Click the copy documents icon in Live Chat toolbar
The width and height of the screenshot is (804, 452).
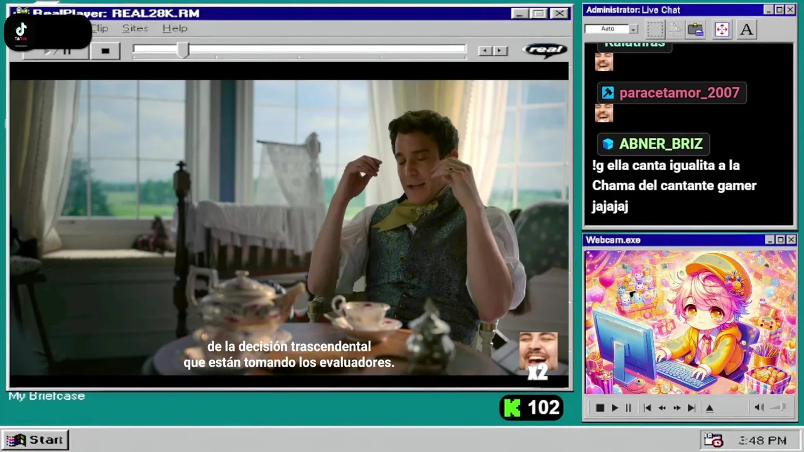coord(675,29)
